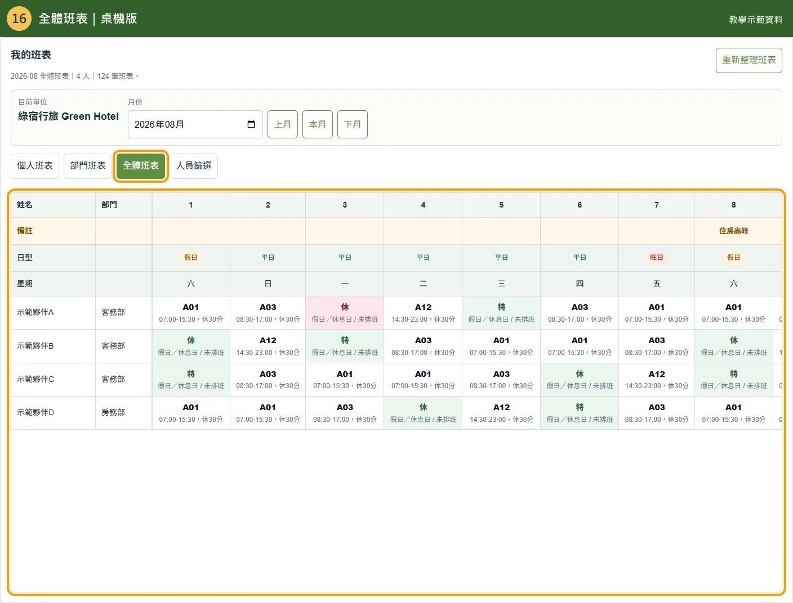The height and width of the screenshot is (603, 793).
Task: Click the month input showing 2026年08月
Action: [x=195, y=124]
